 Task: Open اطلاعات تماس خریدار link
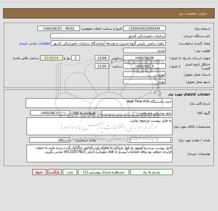35,43
